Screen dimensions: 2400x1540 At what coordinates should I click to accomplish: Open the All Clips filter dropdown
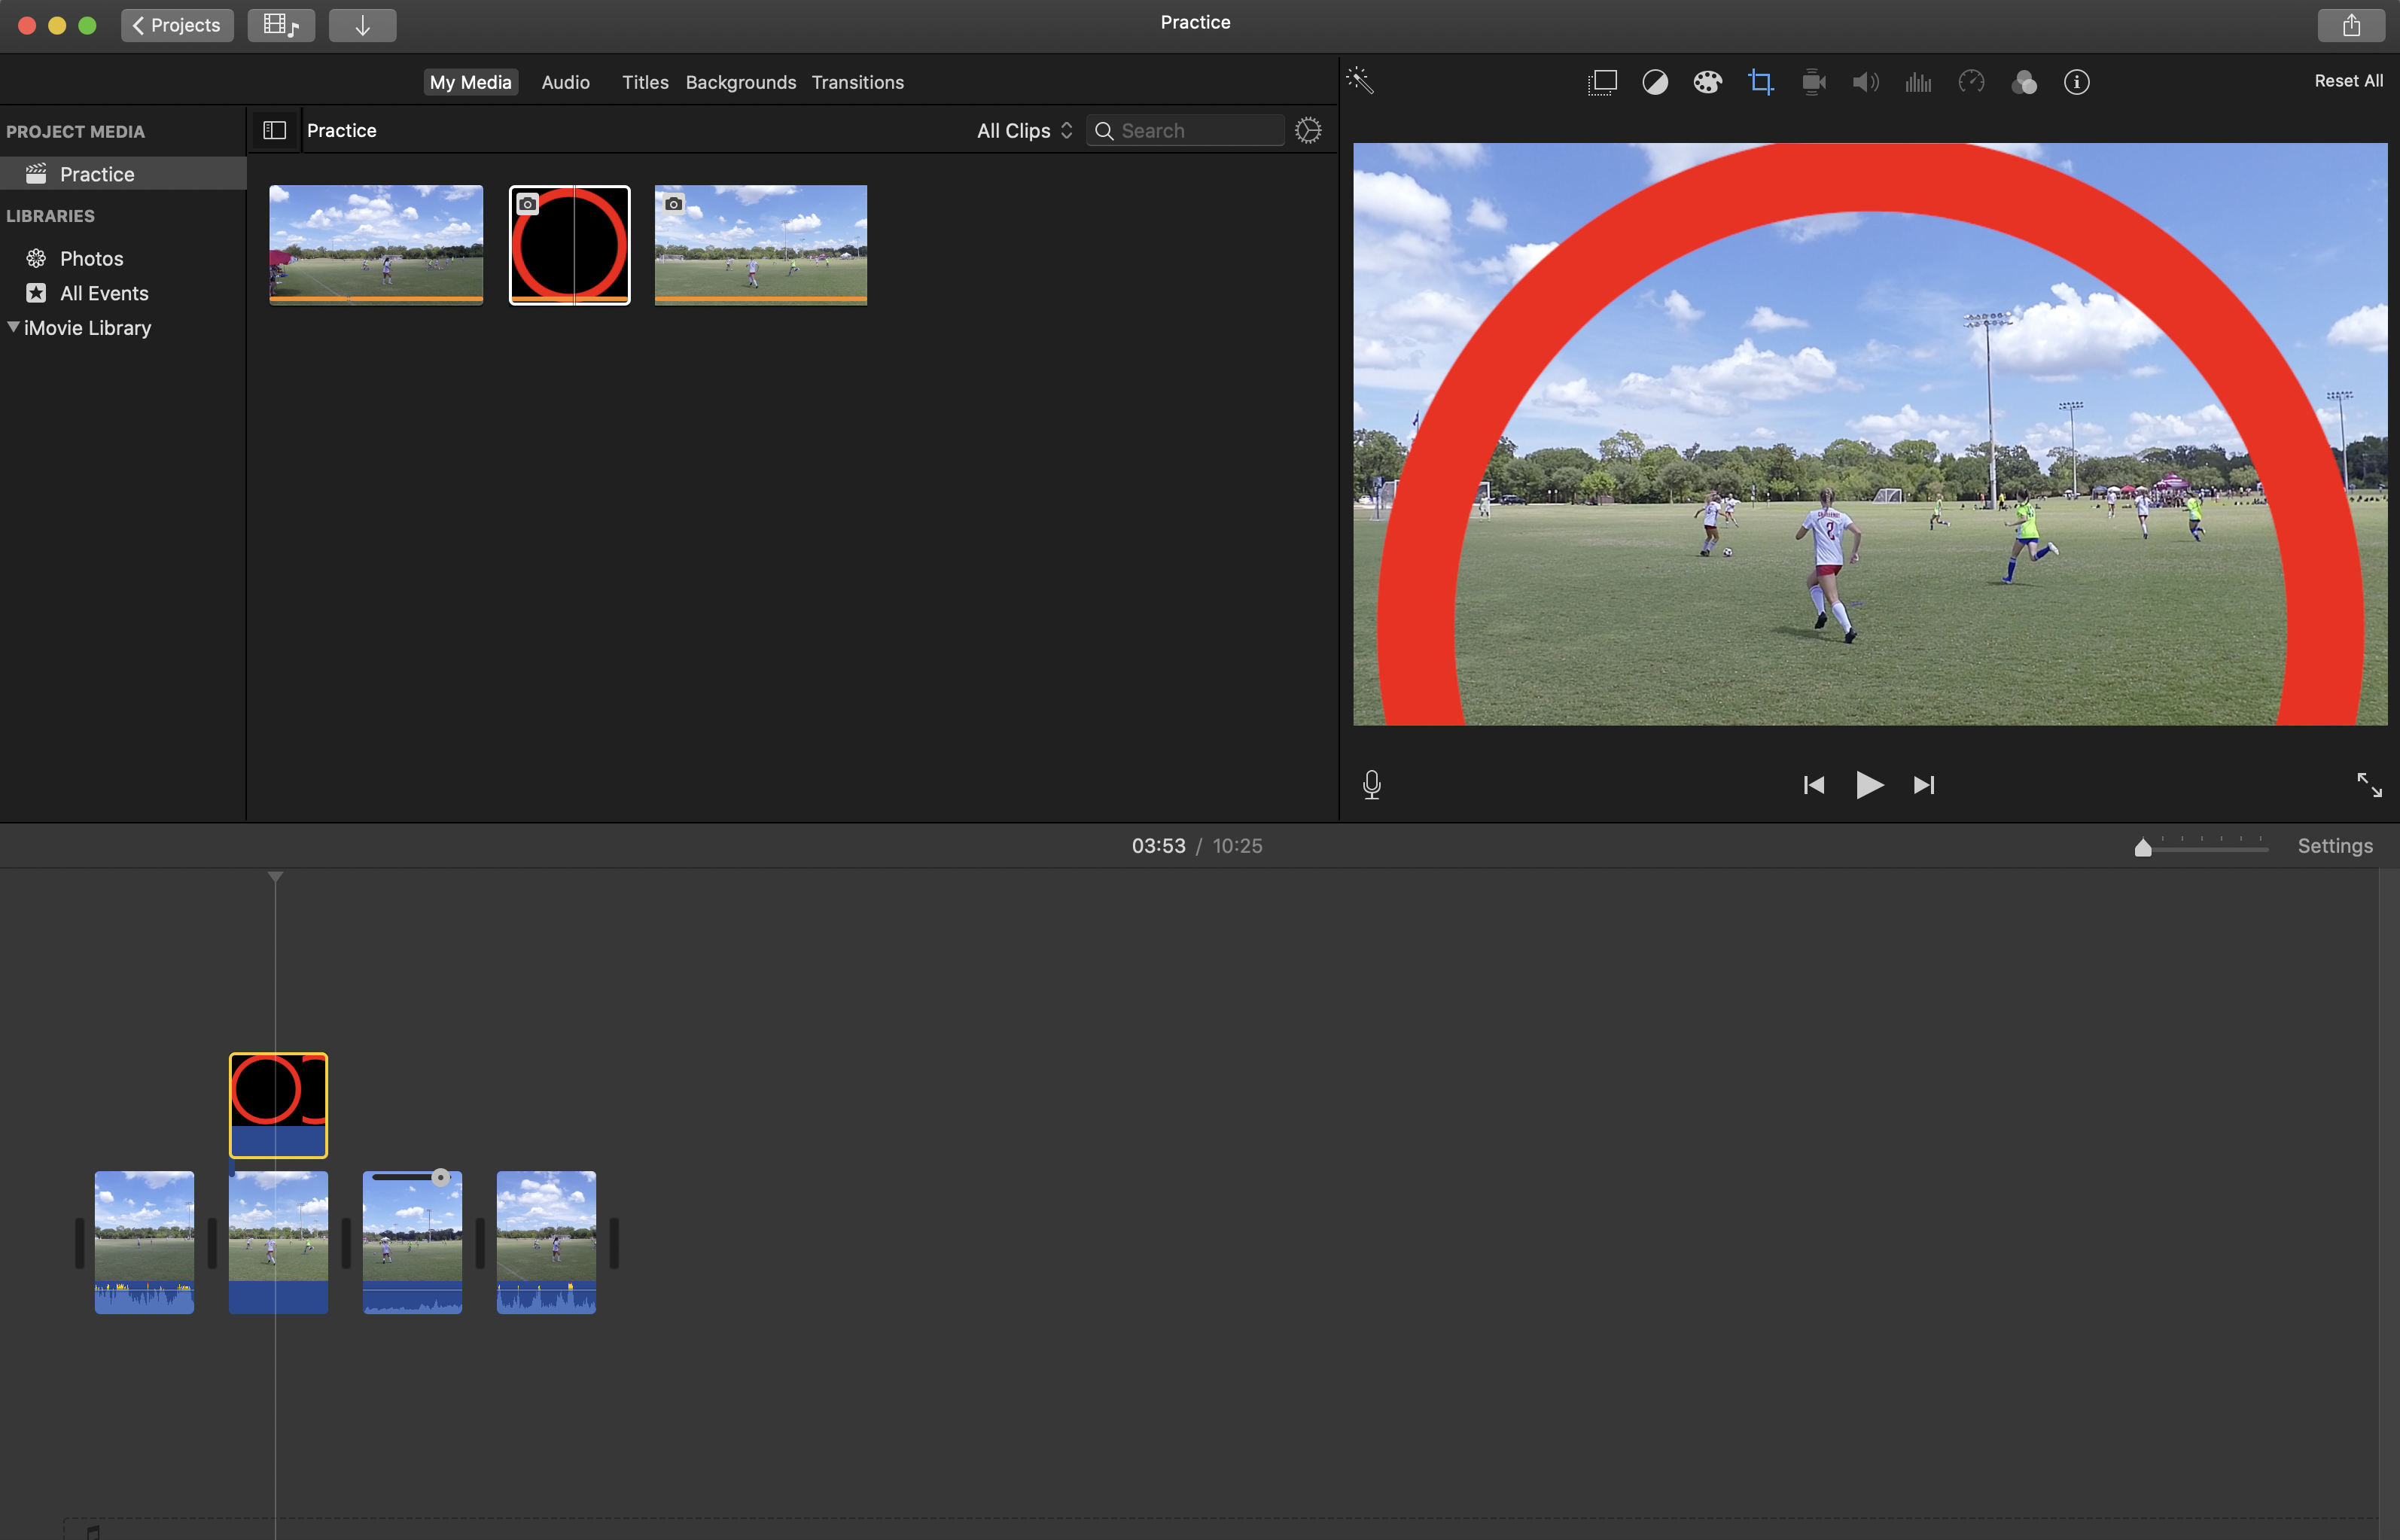(x=1024, y=131)
